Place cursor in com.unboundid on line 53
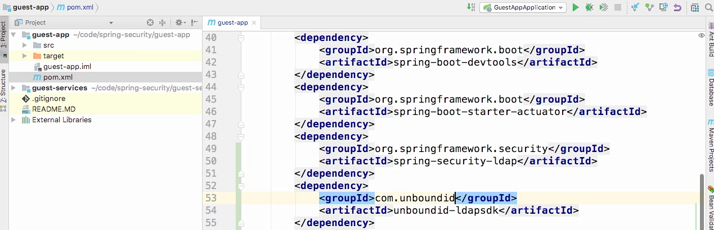This screenshot has height=230, width=714. pos(415,198)
